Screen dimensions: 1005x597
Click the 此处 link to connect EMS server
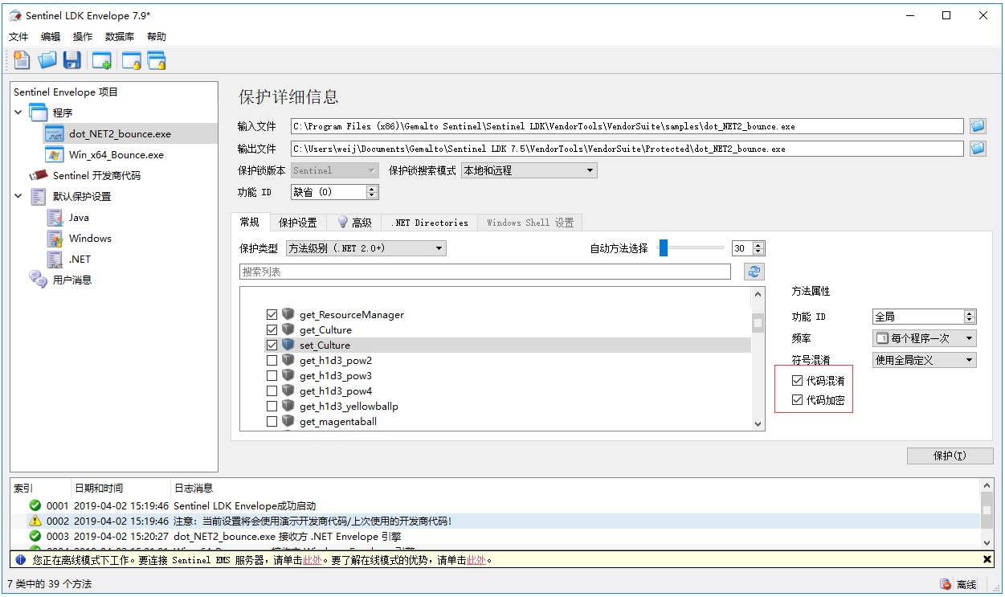(x=313, y=560)
